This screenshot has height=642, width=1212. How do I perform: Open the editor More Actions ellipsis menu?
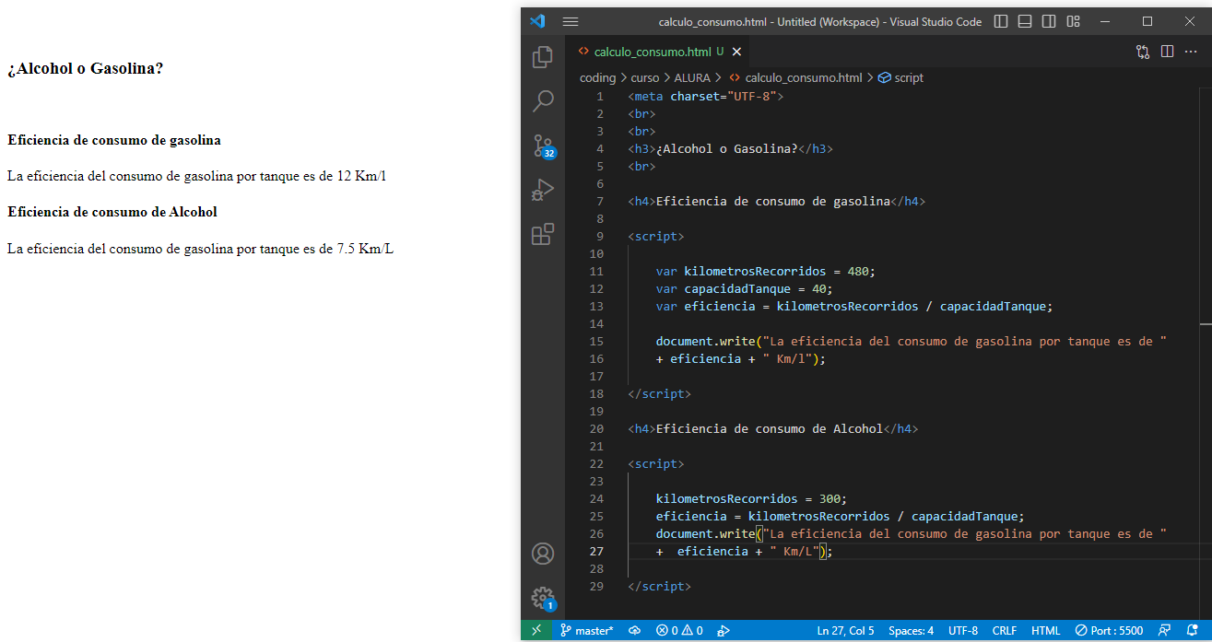coord(1191,52)
